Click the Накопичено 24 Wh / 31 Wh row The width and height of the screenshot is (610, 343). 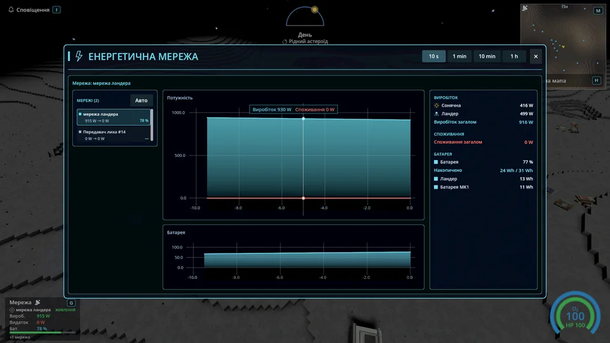pos(483,170)
